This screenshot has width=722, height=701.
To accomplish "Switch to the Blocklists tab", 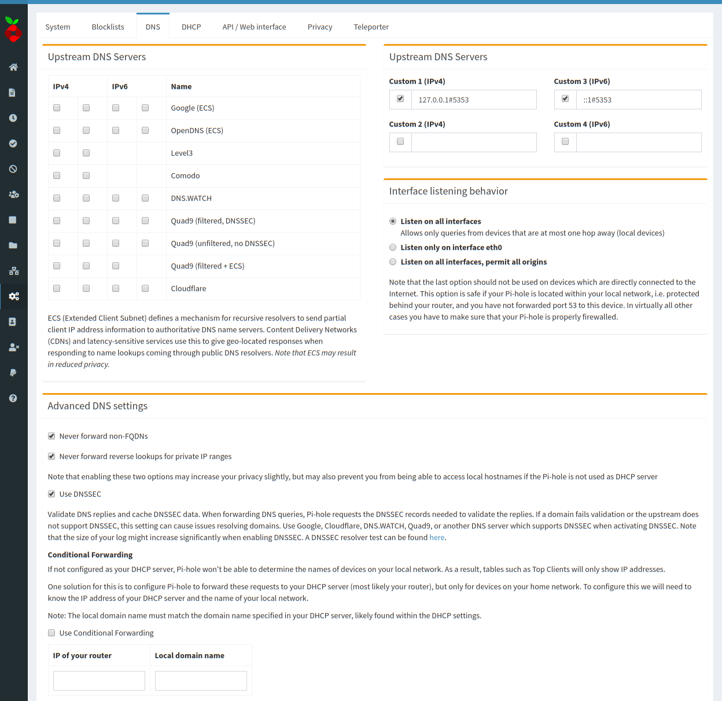I will pyautogui.click(x=108, y=27).
